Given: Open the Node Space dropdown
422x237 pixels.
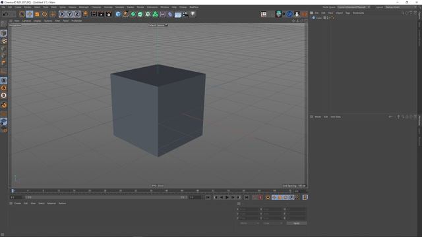Looking at the screenshot, I should (353, 7).
